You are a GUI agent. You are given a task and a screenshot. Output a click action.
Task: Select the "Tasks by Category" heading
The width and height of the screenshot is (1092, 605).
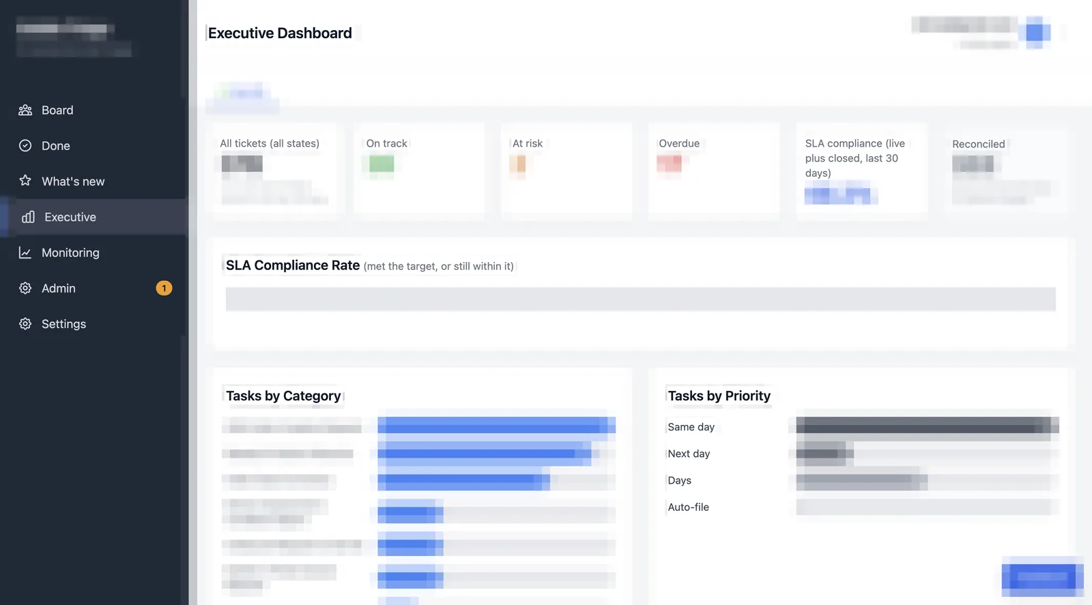coord(283,396)
